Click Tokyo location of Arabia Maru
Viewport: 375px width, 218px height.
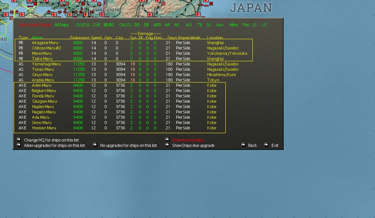[x=213, y=80]
